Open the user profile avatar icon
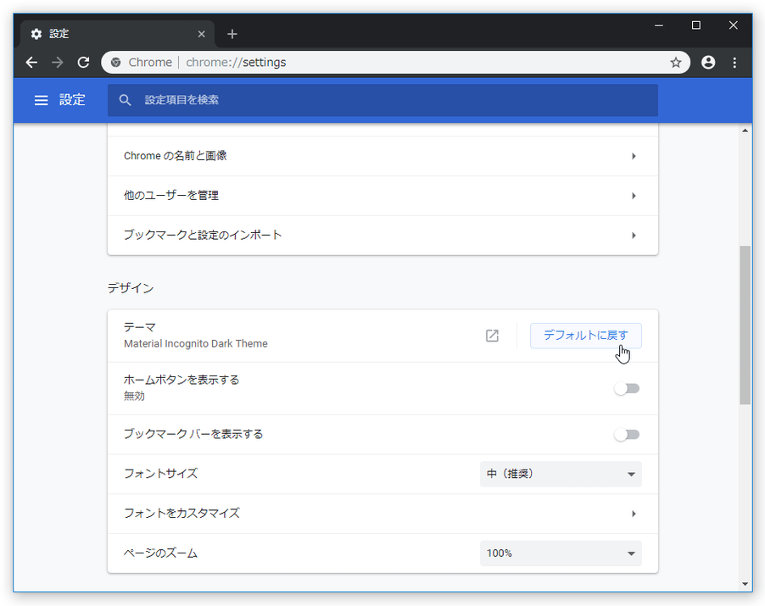The height and width of the screenshot is (606, 765). coord(708,63)
